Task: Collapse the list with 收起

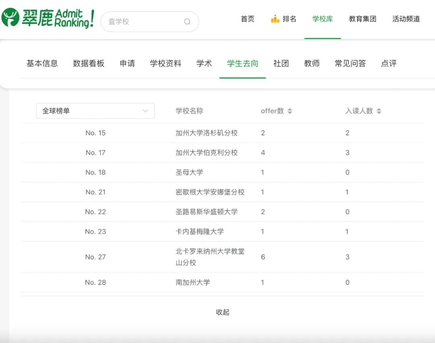Action: [222, 312]
